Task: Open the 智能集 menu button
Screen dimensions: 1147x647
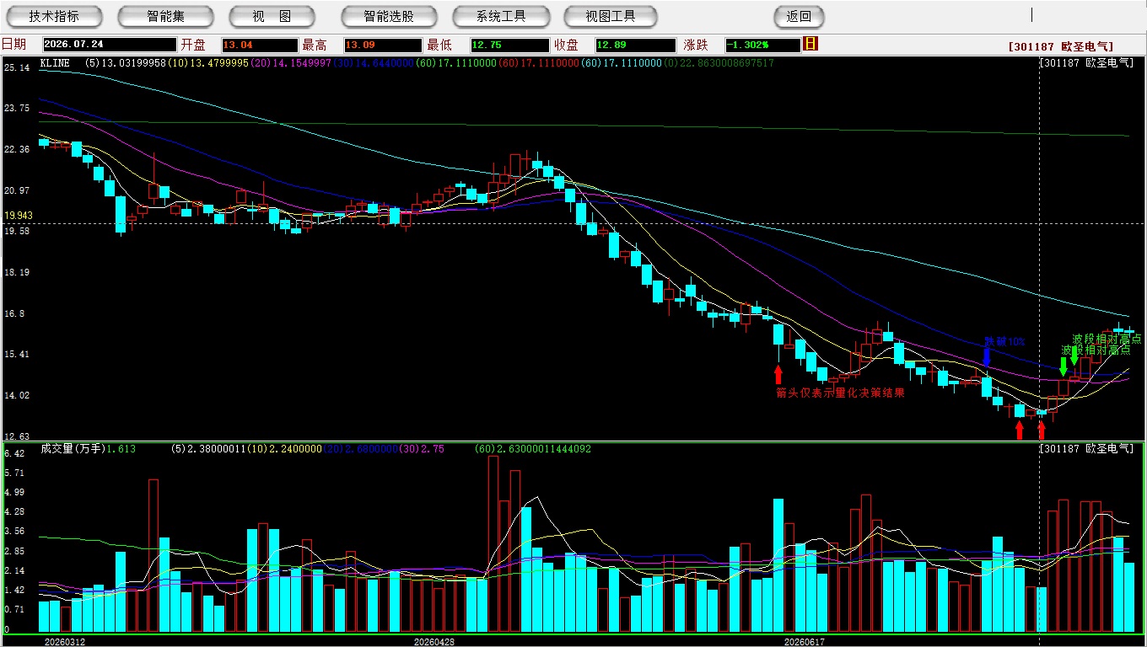Action: click(x=165, y=16)
